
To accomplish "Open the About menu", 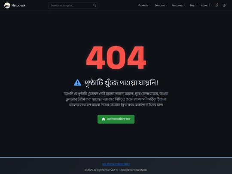I will pos(205,5).
